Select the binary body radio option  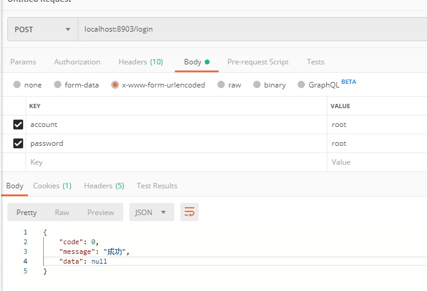[257, 85]
